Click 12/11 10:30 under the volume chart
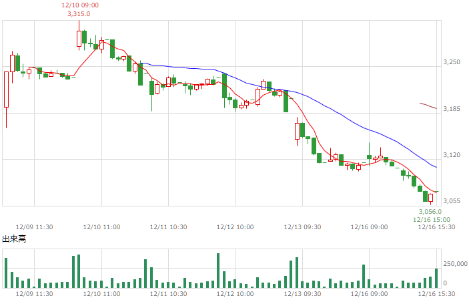This screenshot has height=304, width=469. pyautogui.click(x=168, y=293)
